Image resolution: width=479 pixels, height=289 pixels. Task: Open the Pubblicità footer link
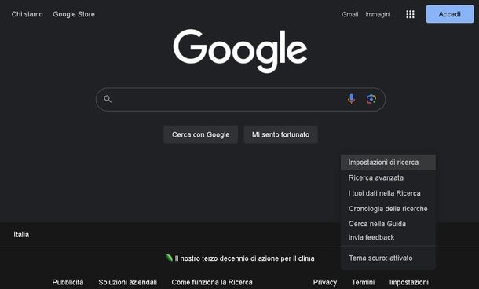68,282
